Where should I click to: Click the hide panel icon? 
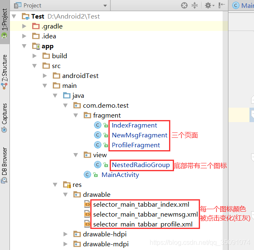(x=221, y=5)
